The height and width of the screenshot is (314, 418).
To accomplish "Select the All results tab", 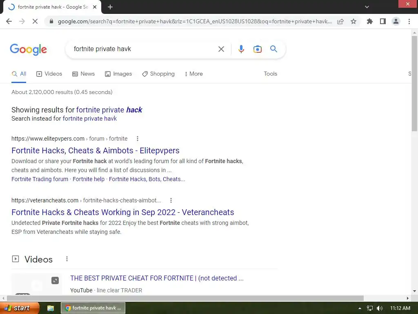I will click(x=19, y=74).
